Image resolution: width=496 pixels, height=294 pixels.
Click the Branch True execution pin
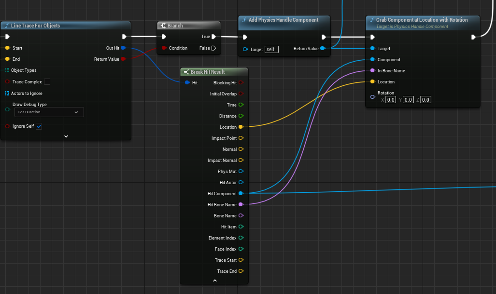coord(214,37)
